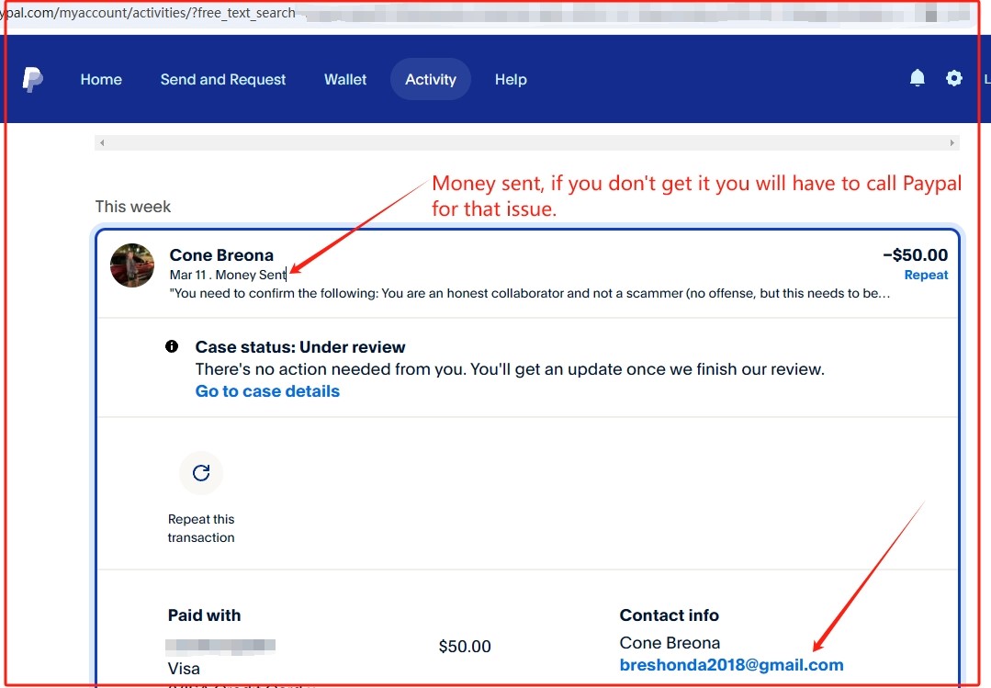Click the Repeat this transaction circular arrow icon
Image resolution: width=991 pixels, height=688 pixels.
[201, 473]
